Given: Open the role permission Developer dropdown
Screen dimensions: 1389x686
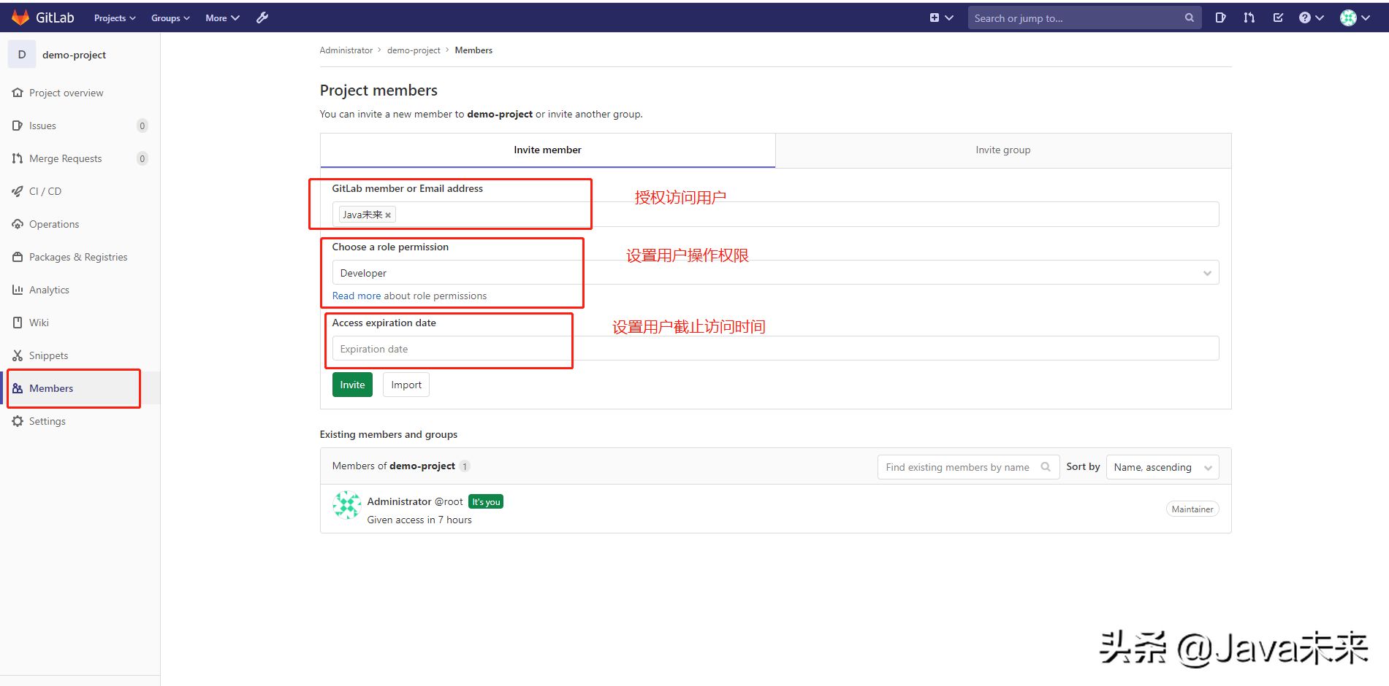Looking at the screenshot, I should tap(775, 273).
